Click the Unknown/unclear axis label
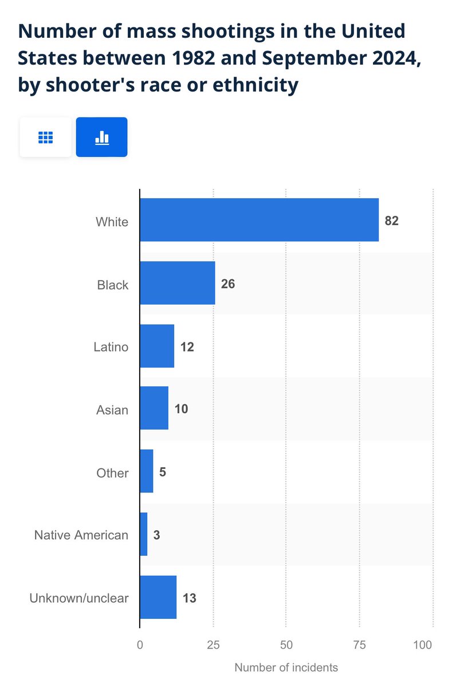456x687 pixels. (79, 598)
